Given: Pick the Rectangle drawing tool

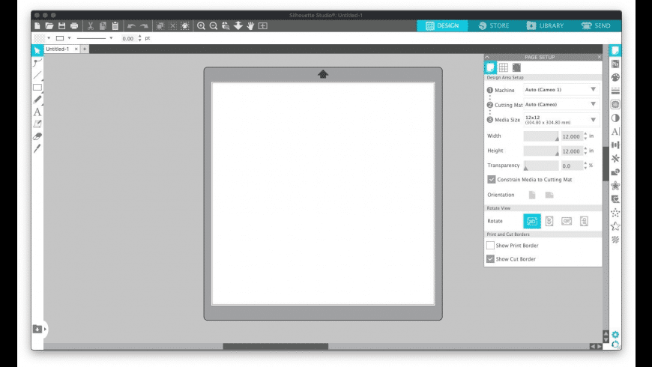Looking at the screenshot, I should [37, 88].
